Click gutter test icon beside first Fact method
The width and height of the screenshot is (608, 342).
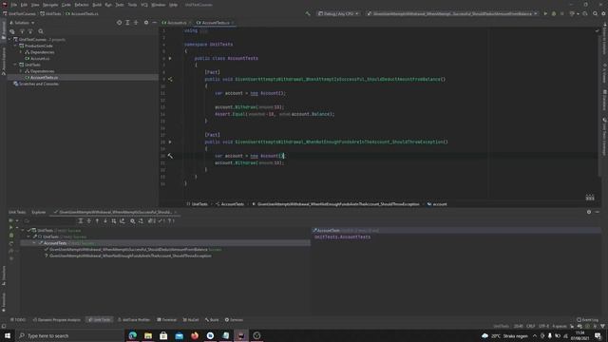pyautogui.click(x=170, y=79)
